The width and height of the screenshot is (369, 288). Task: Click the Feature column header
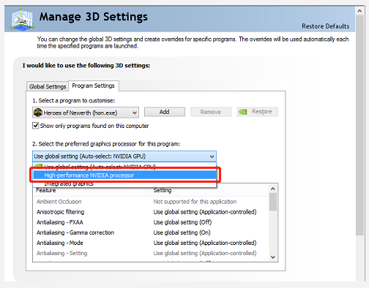(x=92, y=191)
